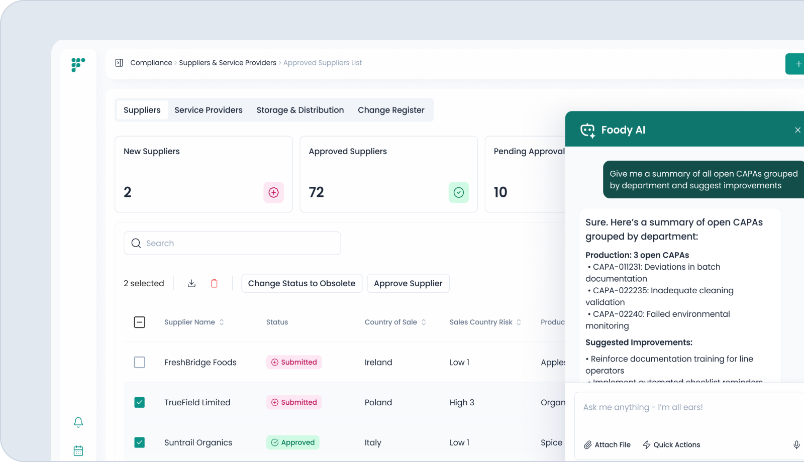Image resolution: width=804 pixels, height=462 pixels.
Task: Open the Approved Suppliers card
Action: click(388, 174)
